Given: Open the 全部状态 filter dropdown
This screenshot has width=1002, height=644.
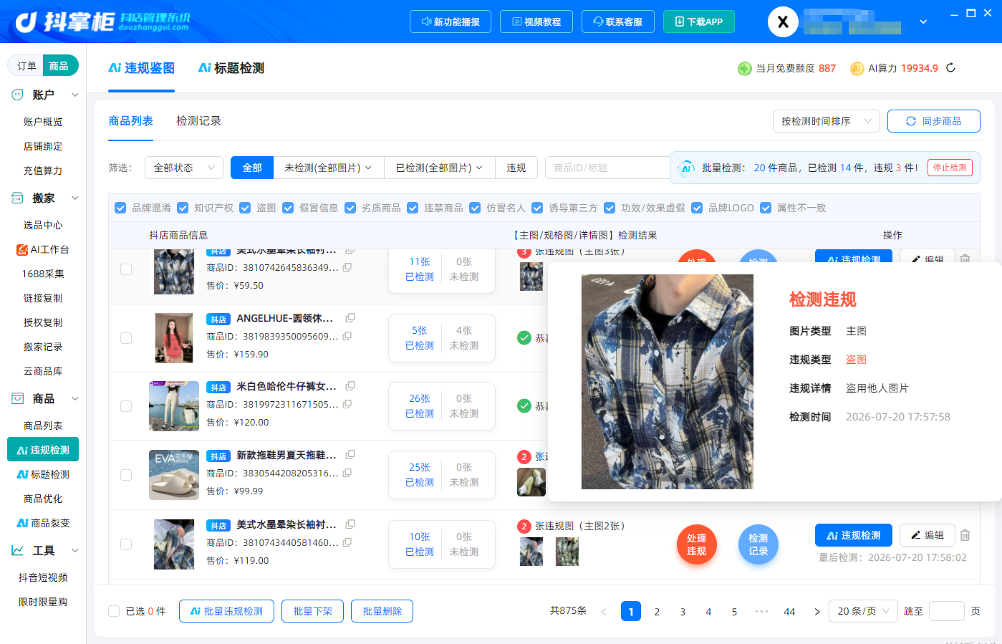Looking at the screenshot, I should (x=184, y=168).
